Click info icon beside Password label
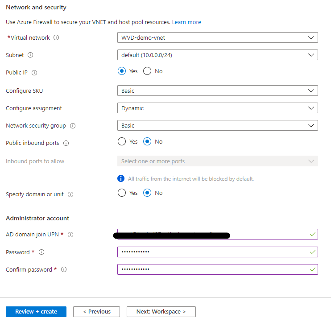The width and height of the screenshot is (331, 322). (x=41, y=252)
